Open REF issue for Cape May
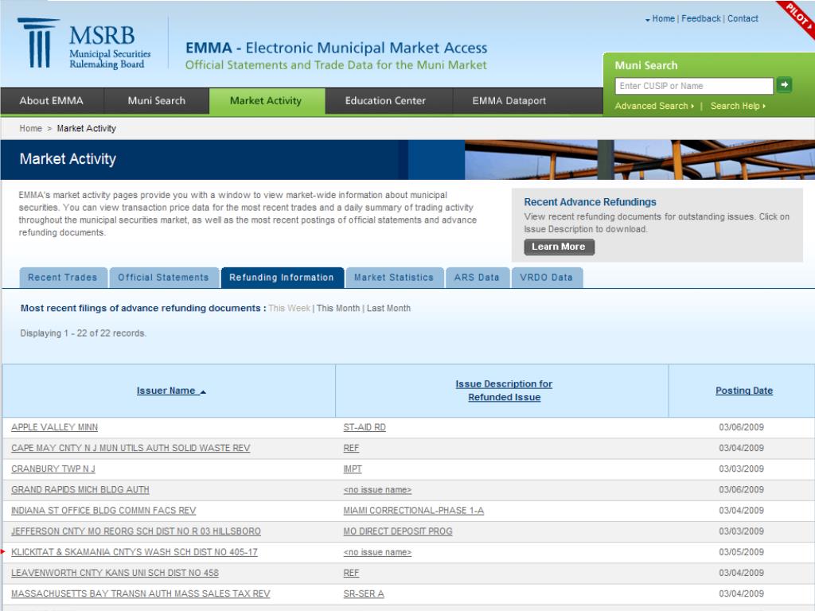815x611 pixels. (351, 448)
